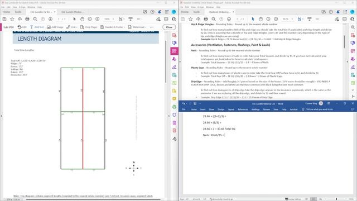
Task: Click Add Image in Edit PDF toolbar
Action: 55,27
